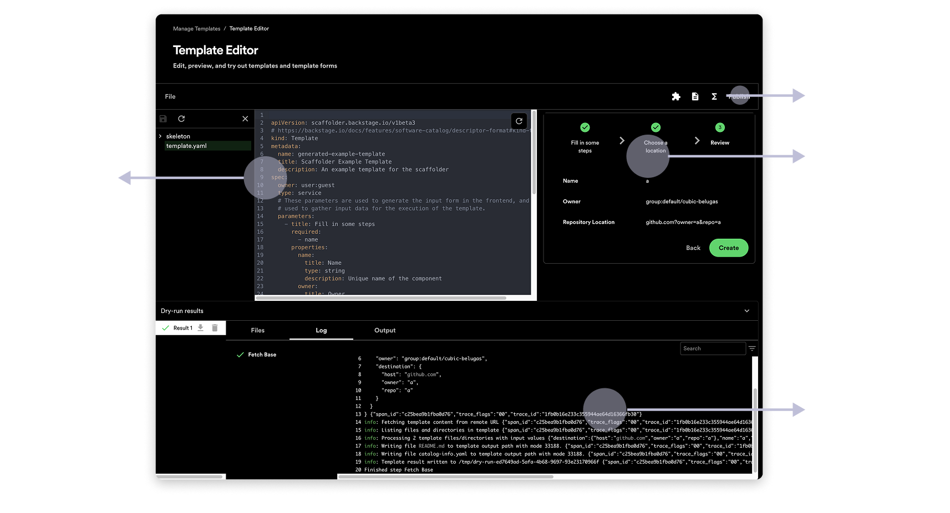Click the 'parameters:' line in editor
950x513 pixels.
click(296, 216)
